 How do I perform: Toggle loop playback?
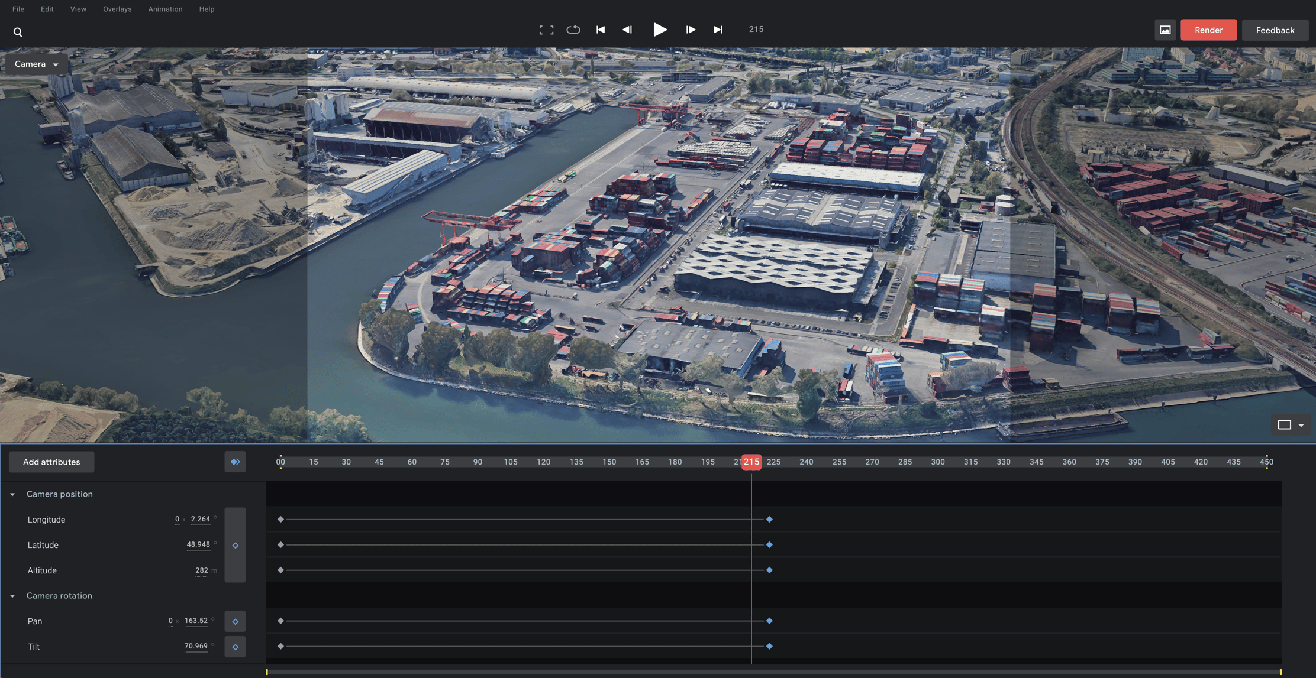point(573,29)
